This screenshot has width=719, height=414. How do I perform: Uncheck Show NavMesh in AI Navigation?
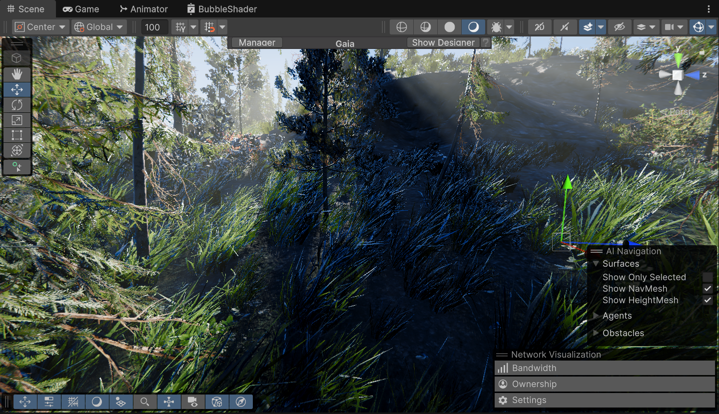708,289
